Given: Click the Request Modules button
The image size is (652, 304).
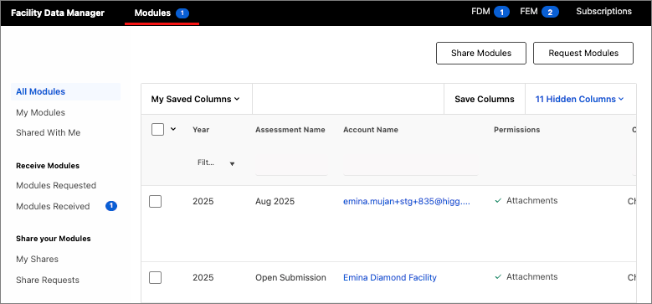Looking at the screenshot, I should (583, 54).
